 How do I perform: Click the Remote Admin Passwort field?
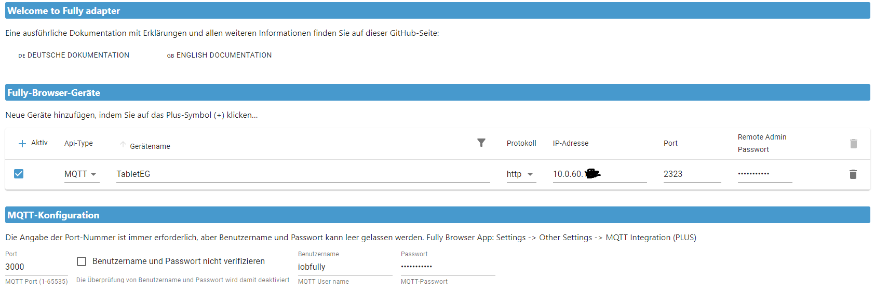click(764, 174)
